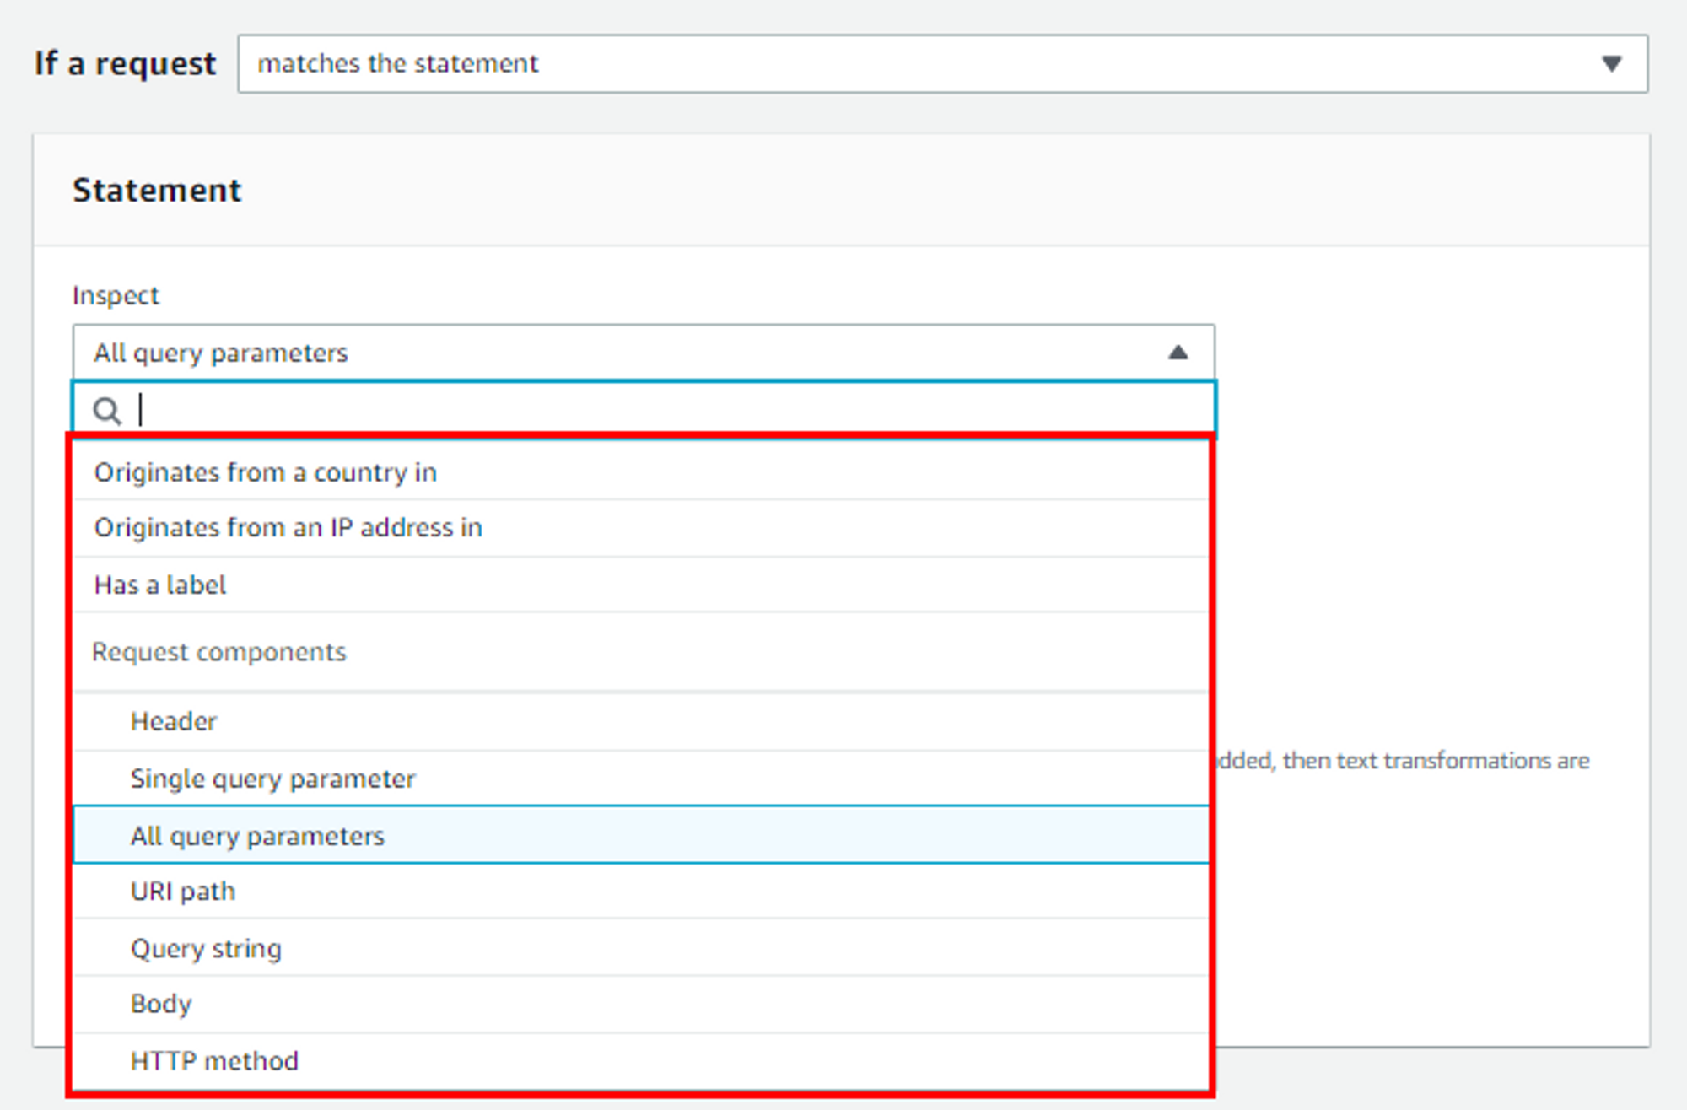Select 'Single query parameter' option
This screenshot has width=1687, height=1110.
[272, 779]
